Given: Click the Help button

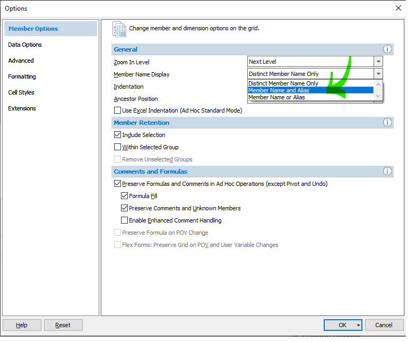Looking at the screenshot, I should pyautogui.click(x=22, y=325).
